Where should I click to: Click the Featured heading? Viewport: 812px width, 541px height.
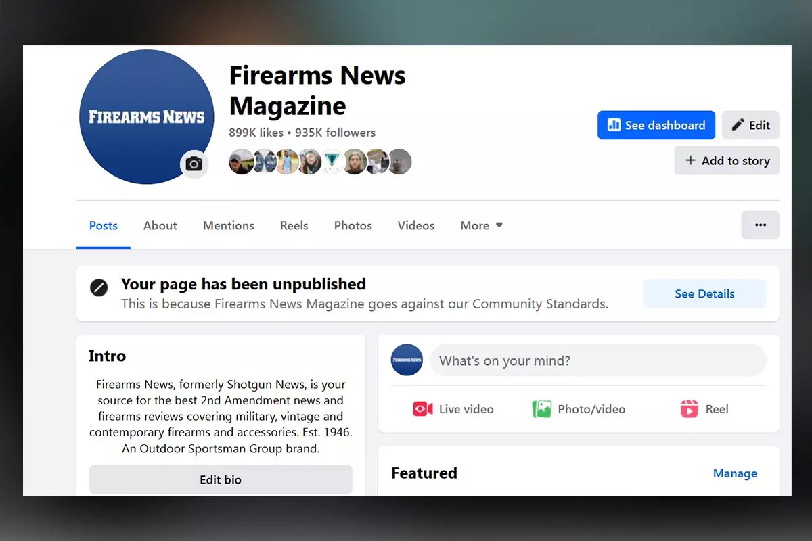[x=424, y=473]
